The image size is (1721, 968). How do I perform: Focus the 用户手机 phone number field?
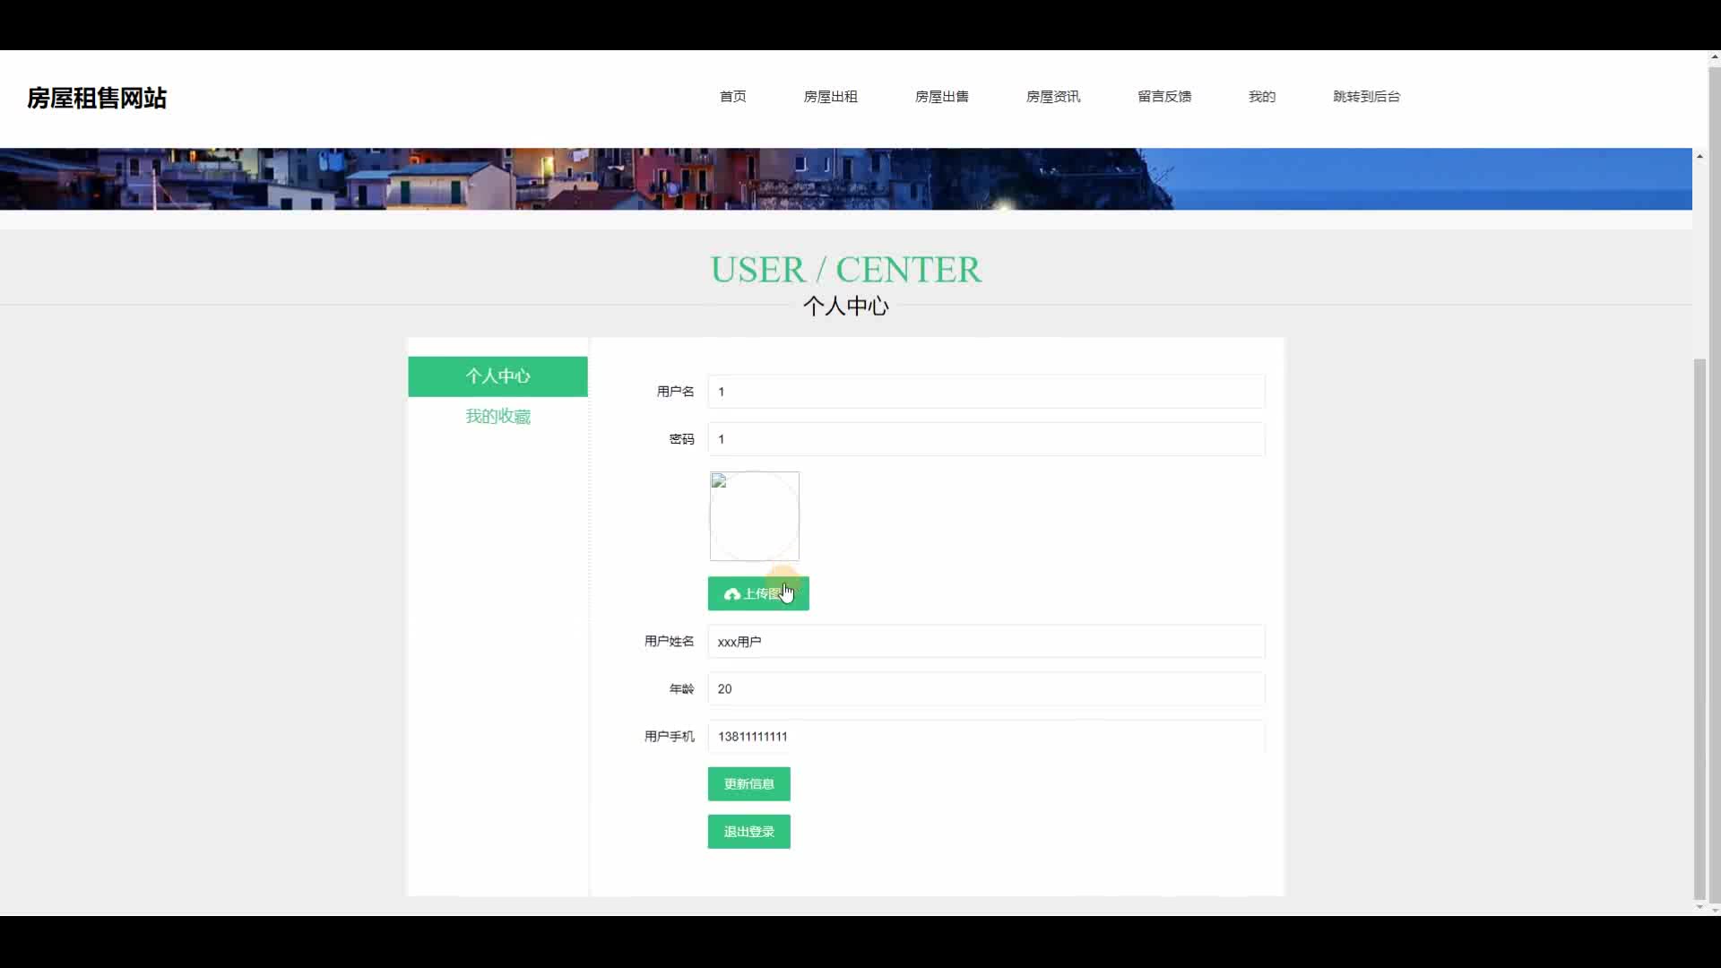986,737
